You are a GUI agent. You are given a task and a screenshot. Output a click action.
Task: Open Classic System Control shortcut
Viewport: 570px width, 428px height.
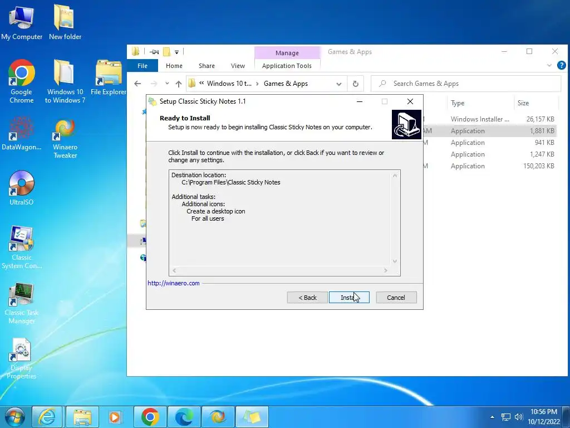(22, 247)
